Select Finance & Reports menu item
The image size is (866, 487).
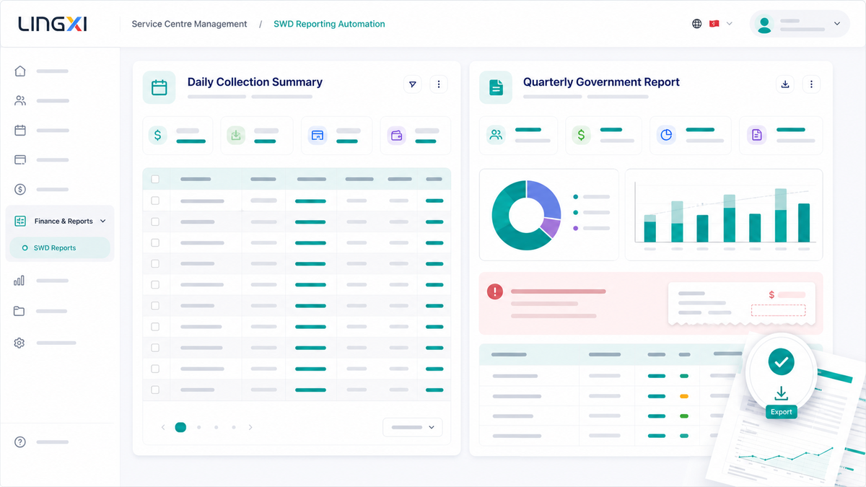coord(60,221)
